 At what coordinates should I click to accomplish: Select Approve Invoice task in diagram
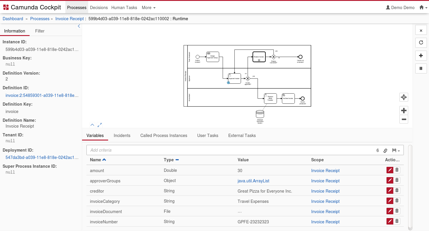click(x=234, y=78)
